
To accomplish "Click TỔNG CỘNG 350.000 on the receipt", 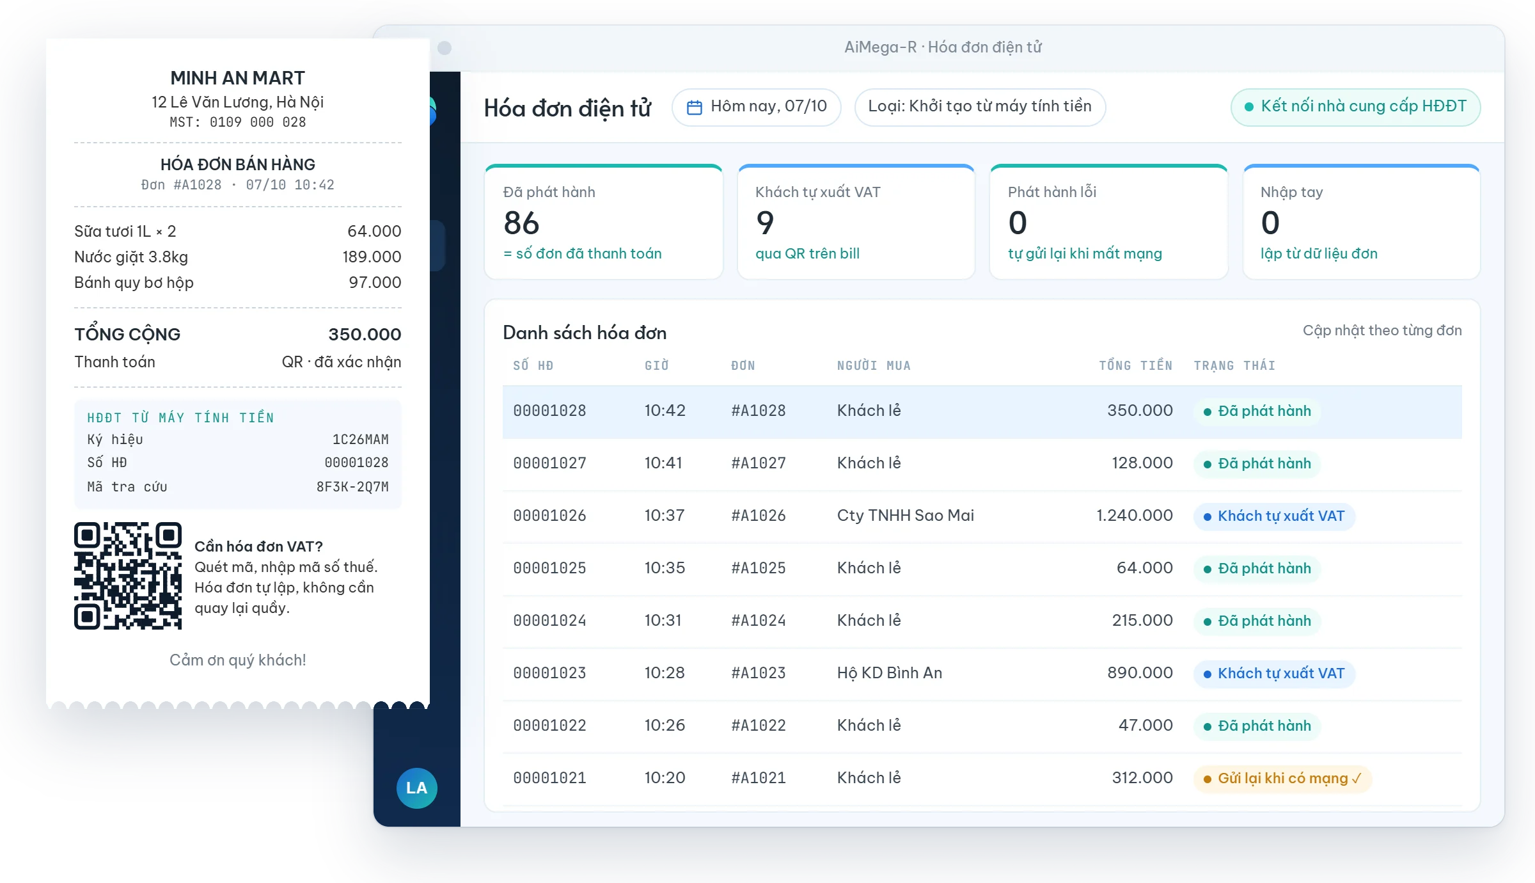I will pyautogui.click(x=238, y=334).
